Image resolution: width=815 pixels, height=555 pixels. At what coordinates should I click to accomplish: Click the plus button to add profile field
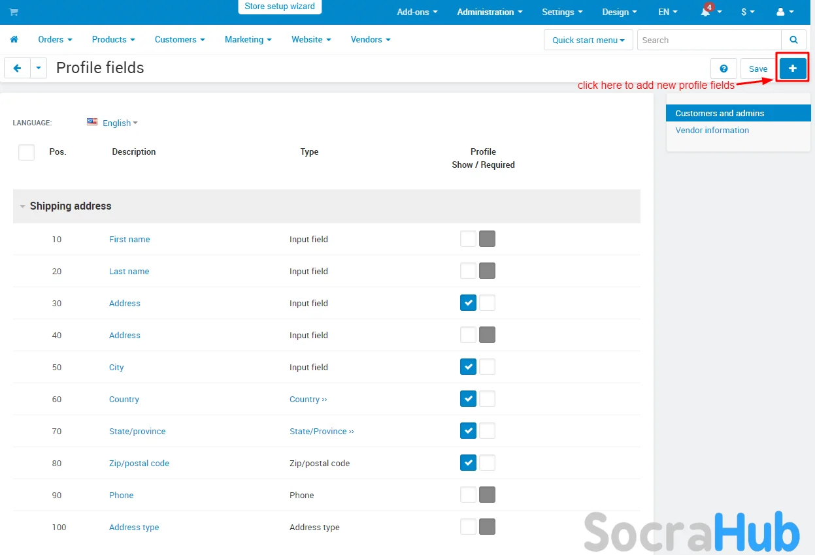coord(793,68)
